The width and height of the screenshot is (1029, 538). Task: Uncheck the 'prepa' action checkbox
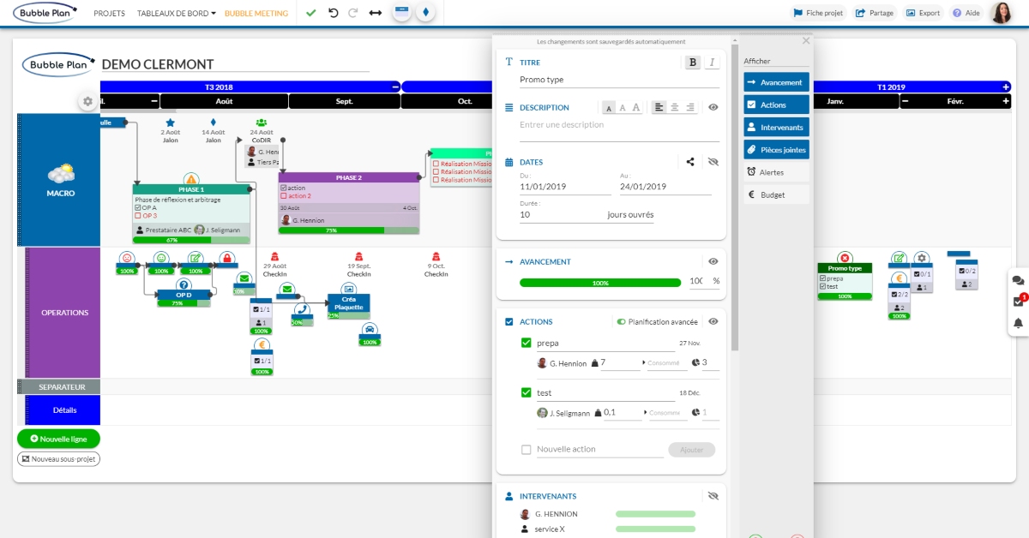(527, 343)
